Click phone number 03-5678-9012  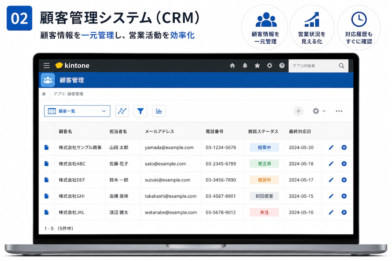[221, 212]
